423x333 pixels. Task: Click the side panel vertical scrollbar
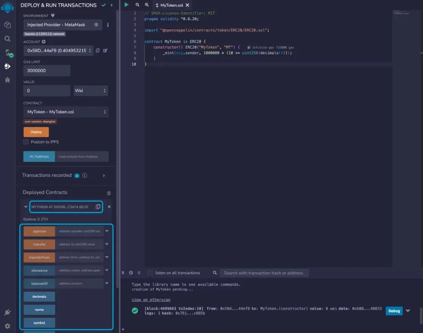117,148
